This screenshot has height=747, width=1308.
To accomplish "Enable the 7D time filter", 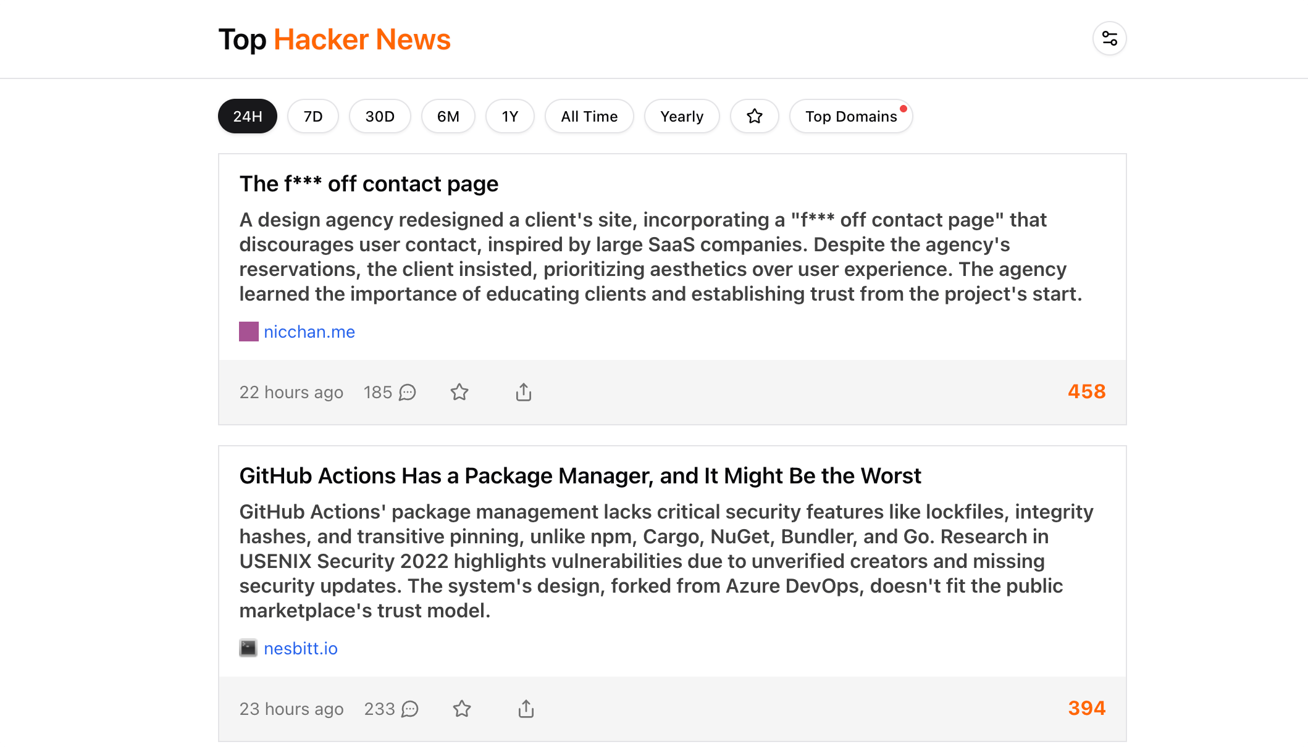I will (x=313, y=116).
